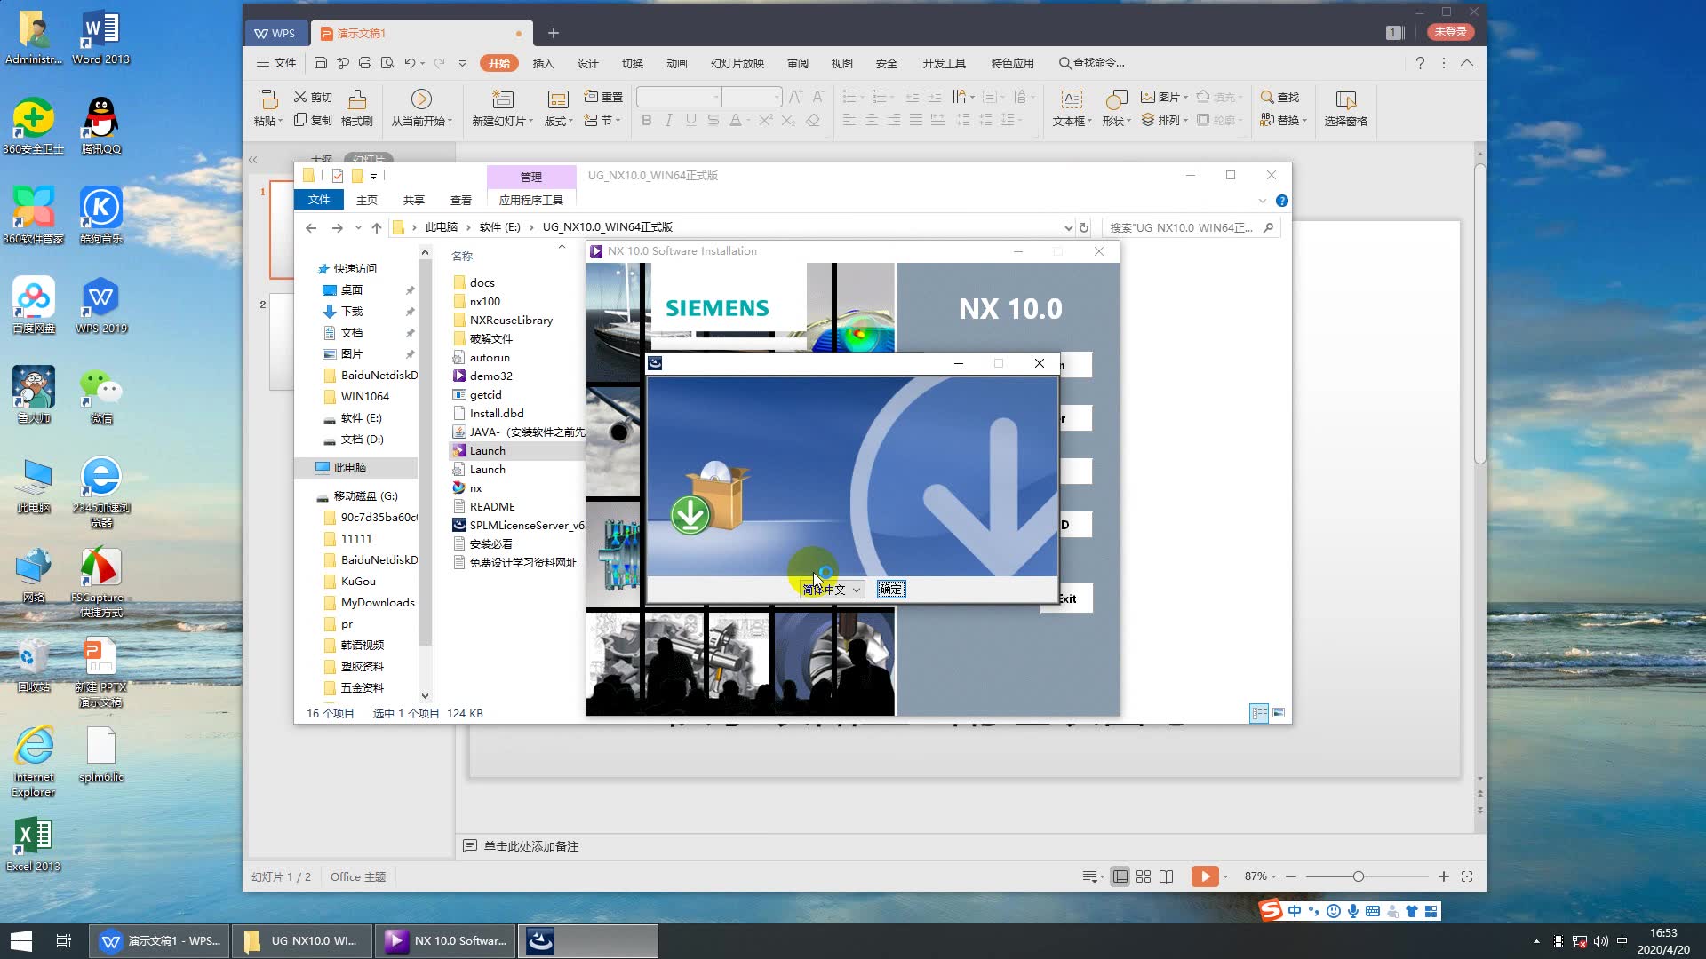Click the Underline U icon

coord(690,120)
